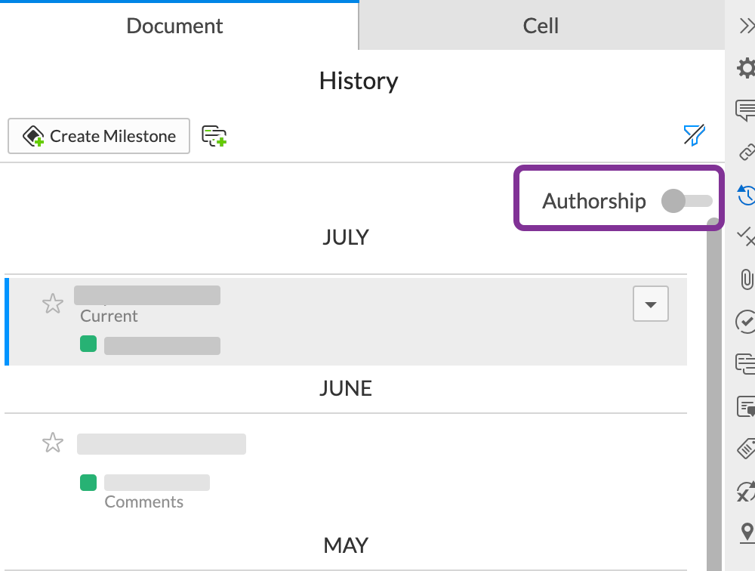The width and height of the screenshot is (755, 571).
Task: Enable the Authorship toggle
Action: coord(686,201)
